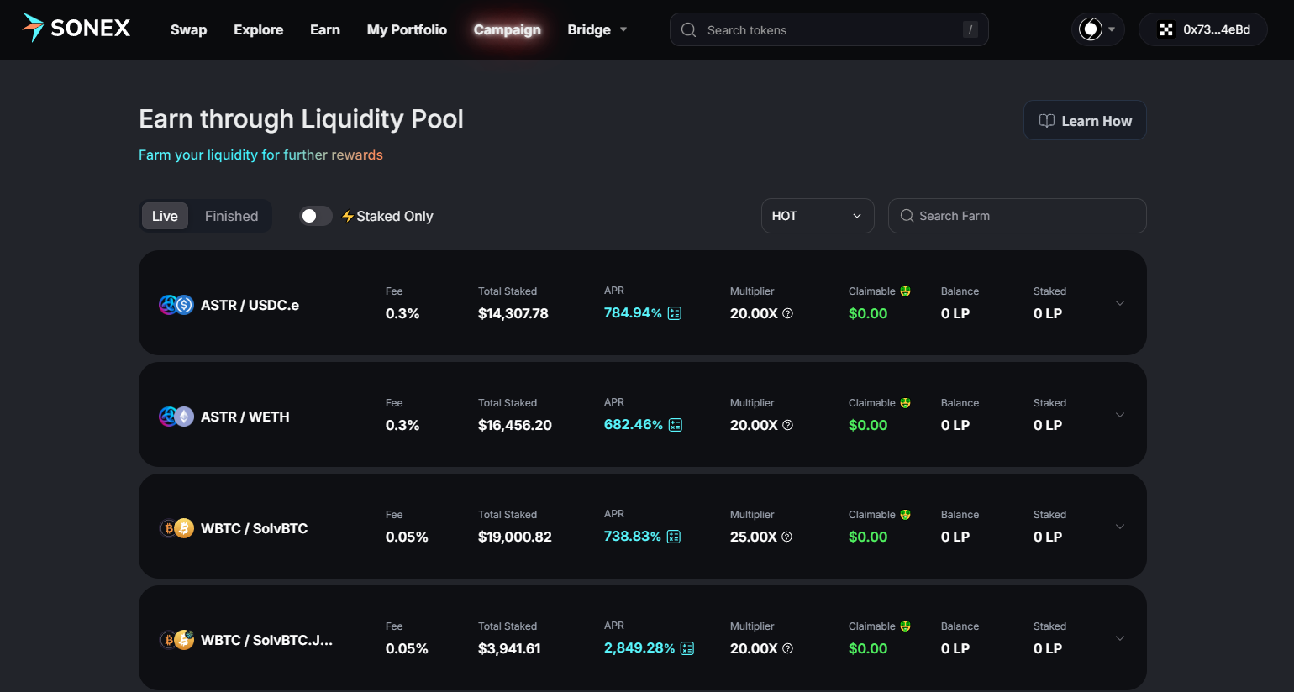The image size is (1294, 692).
Task: Click the 2,849.28% APR value
Action: click(639, 647)
